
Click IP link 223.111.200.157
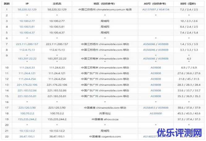coord(27,44)
